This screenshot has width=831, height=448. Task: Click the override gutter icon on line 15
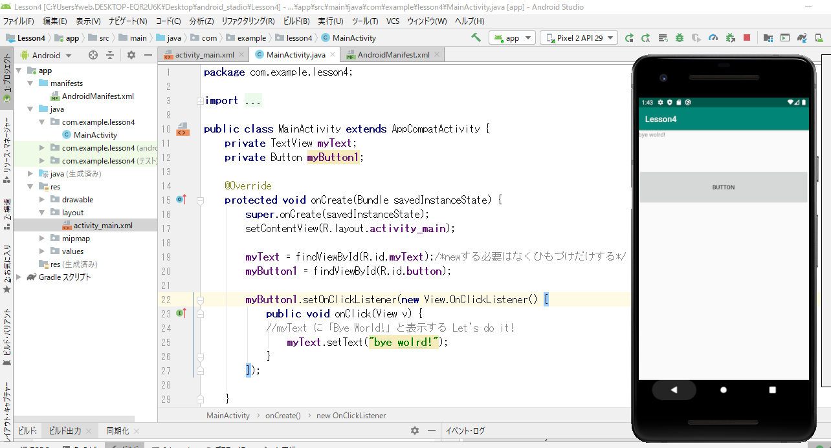click(x=181, y=200)
